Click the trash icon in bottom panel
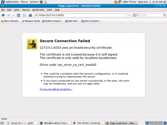The width and height of the screenshot is (167, 125). pyautogui.click(x=165, y=123)
